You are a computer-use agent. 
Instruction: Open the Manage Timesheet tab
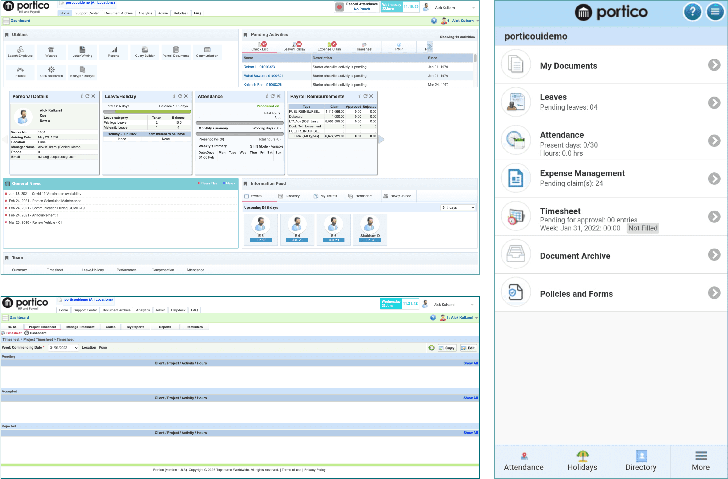80,327
